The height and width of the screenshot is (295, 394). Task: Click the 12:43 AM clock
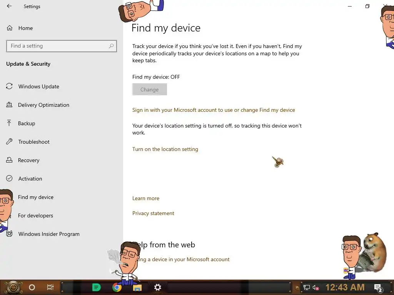[345, 287]
